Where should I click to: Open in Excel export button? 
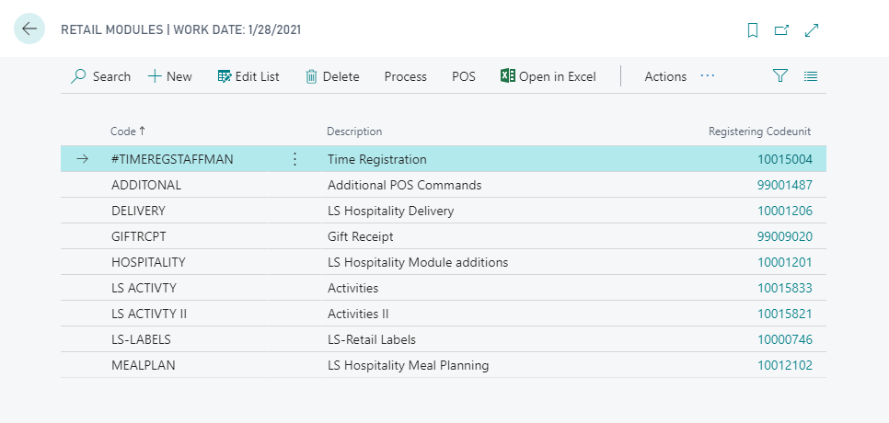click(548, 76)
